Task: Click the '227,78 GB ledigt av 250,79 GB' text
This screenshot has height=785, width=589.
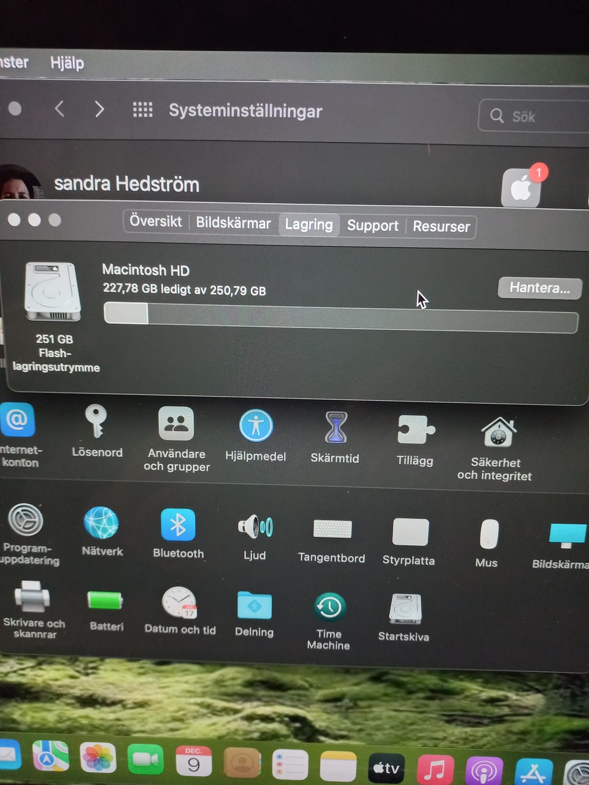Action: [x=184, y=289]
